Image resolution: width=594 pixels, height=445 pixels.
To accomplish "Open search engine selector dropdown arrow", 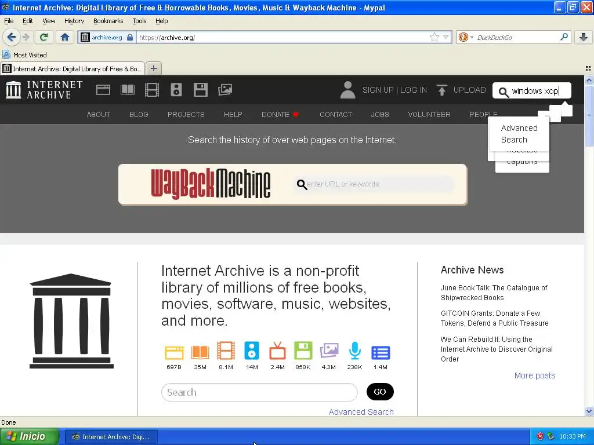I will pos(472,37).
